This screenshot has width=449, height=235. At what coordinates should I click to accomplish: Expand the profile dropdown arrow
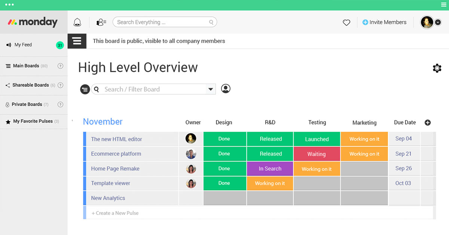438,22
